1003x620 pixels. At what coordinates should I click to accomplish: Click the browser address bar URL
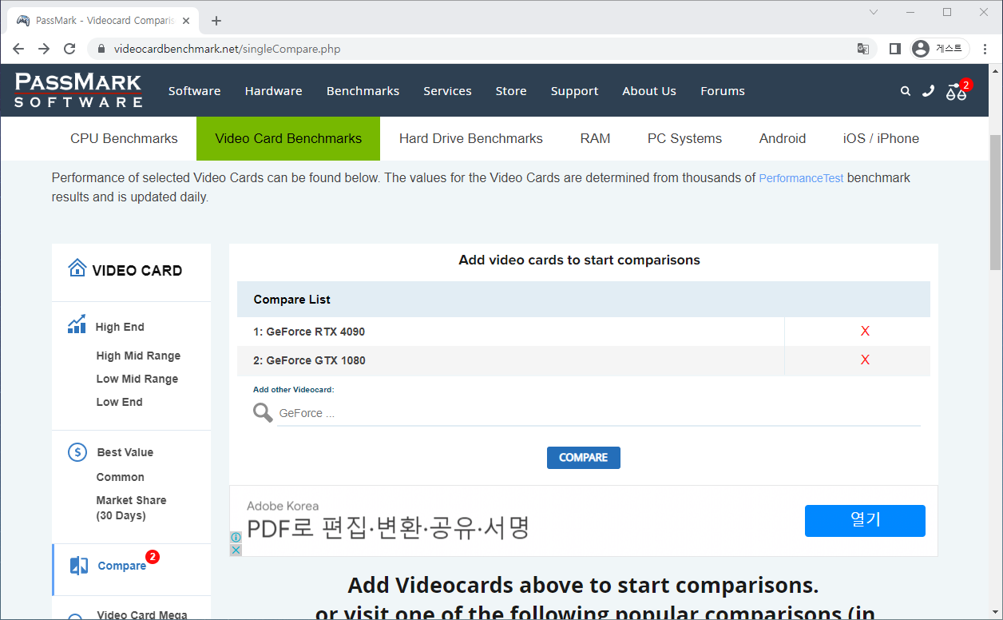pos(227,49)
